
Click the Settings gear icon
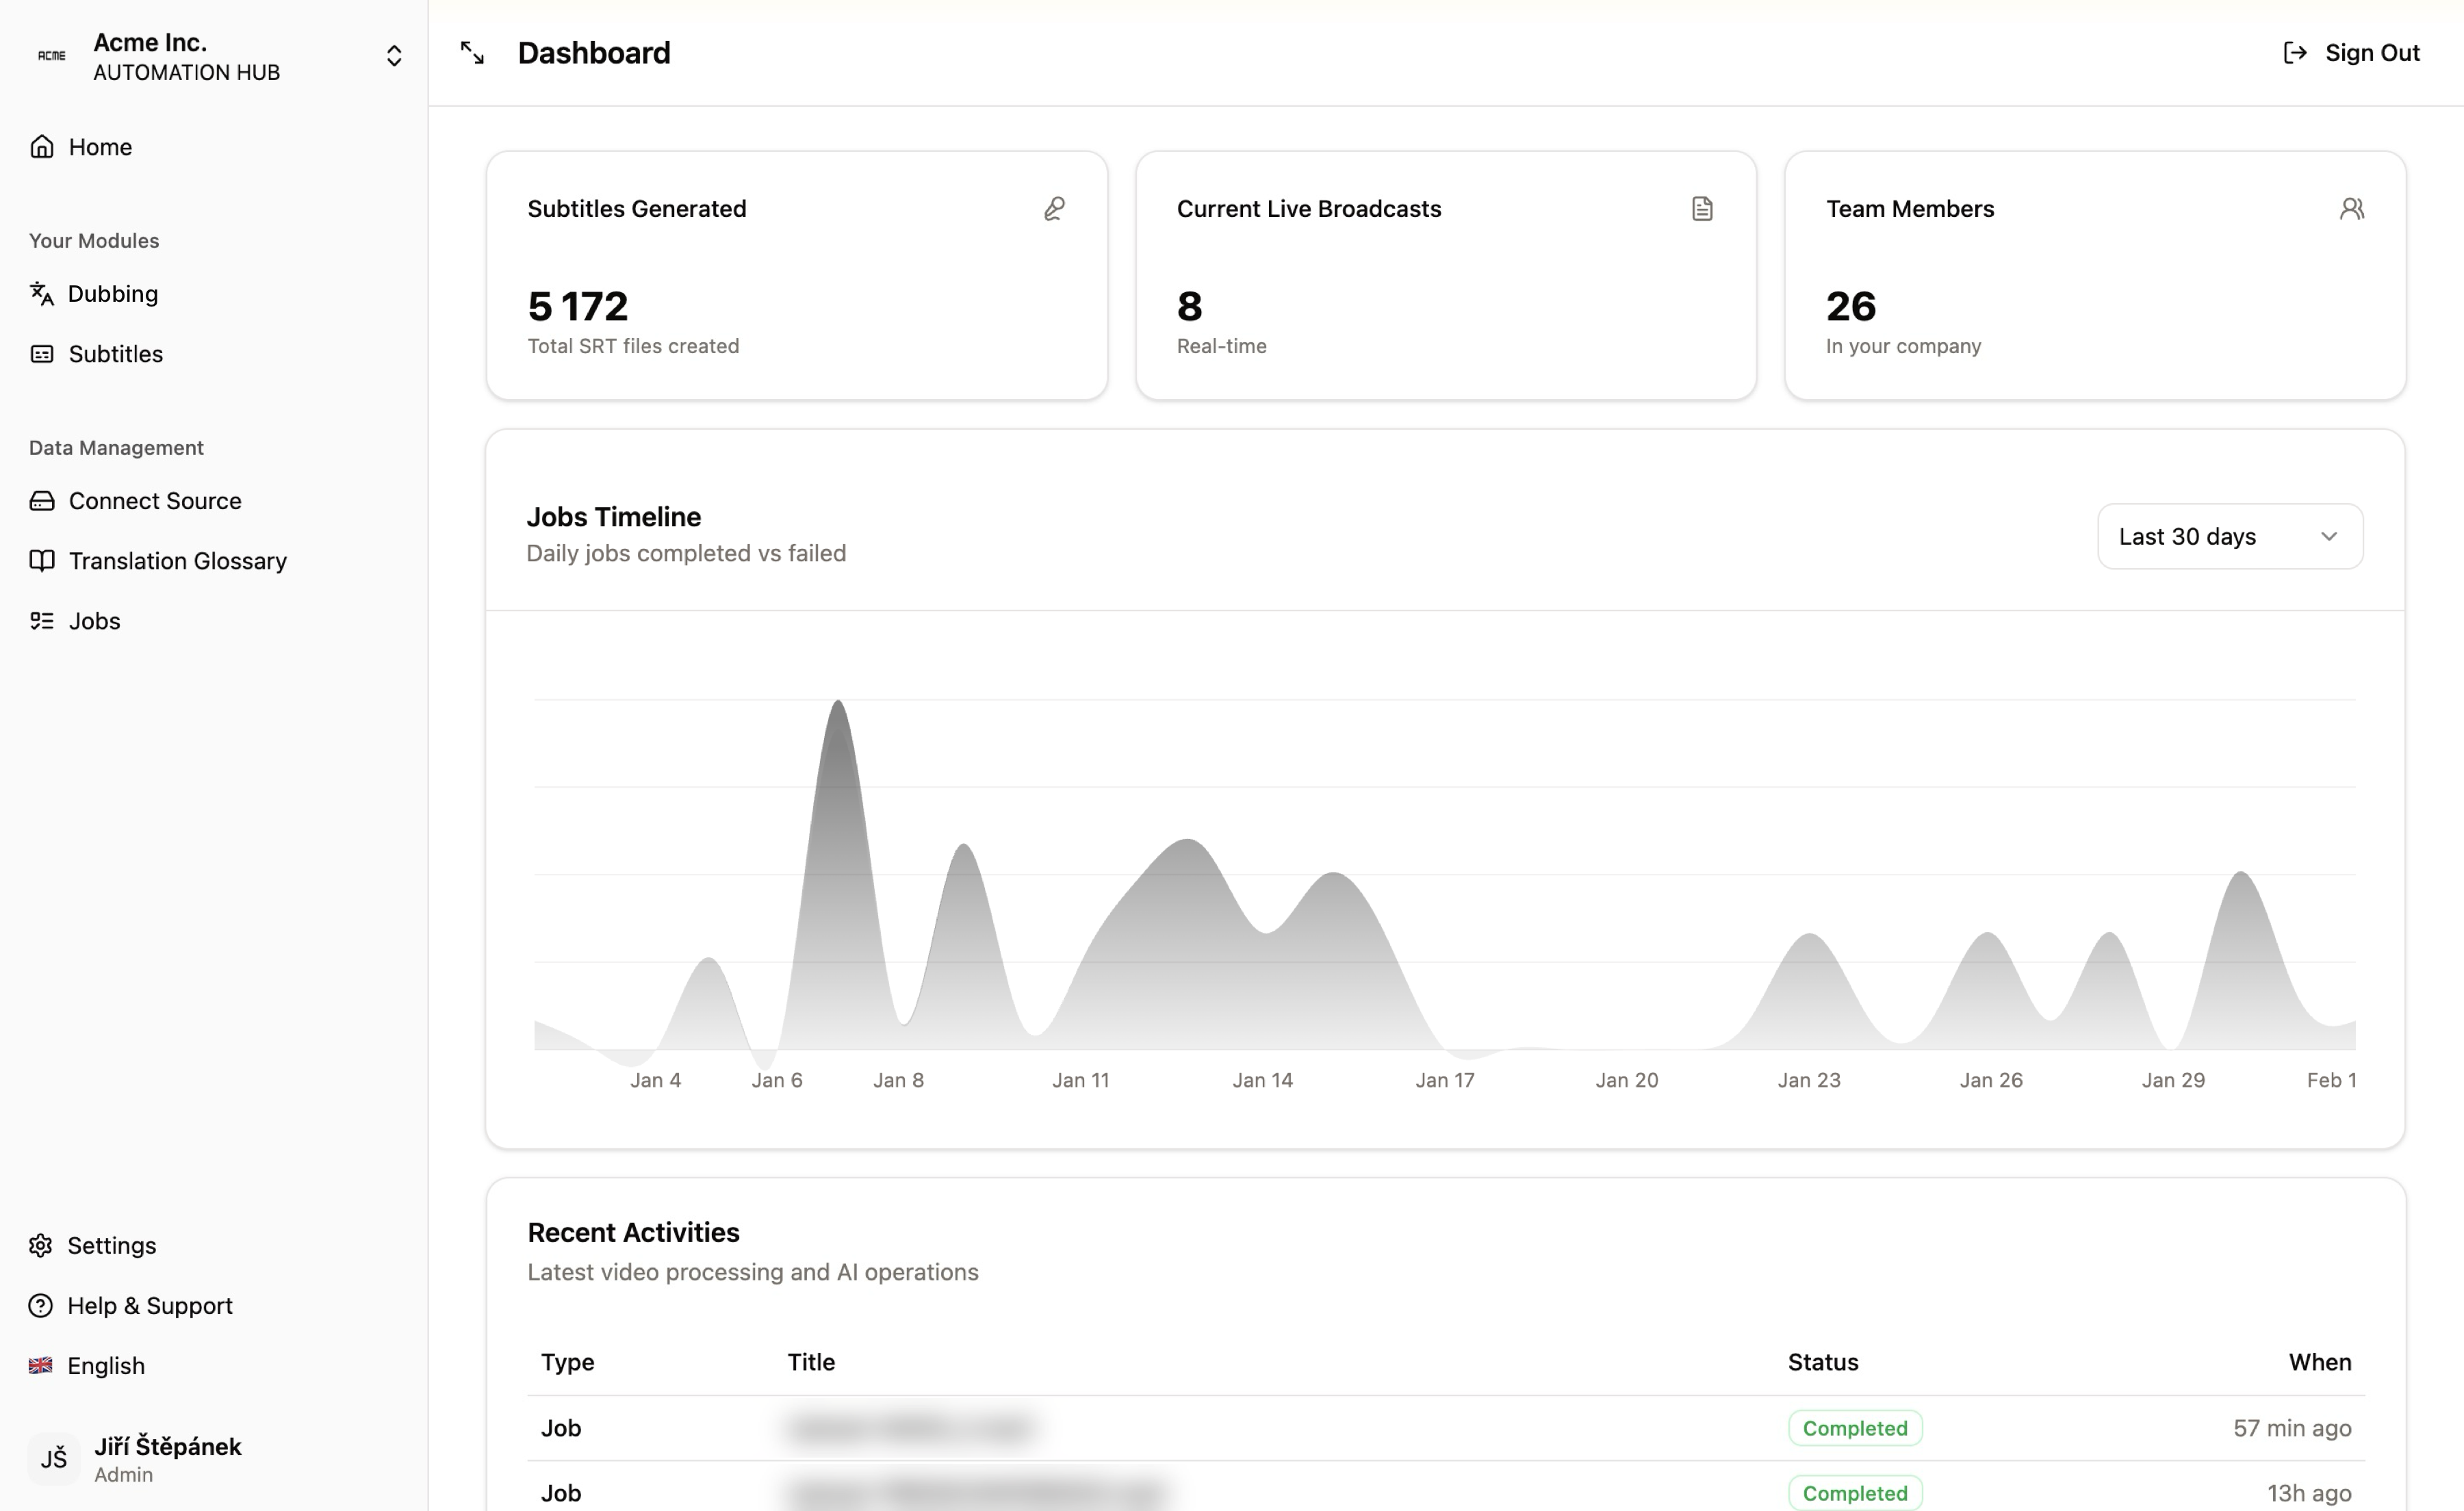(41, 1245)
